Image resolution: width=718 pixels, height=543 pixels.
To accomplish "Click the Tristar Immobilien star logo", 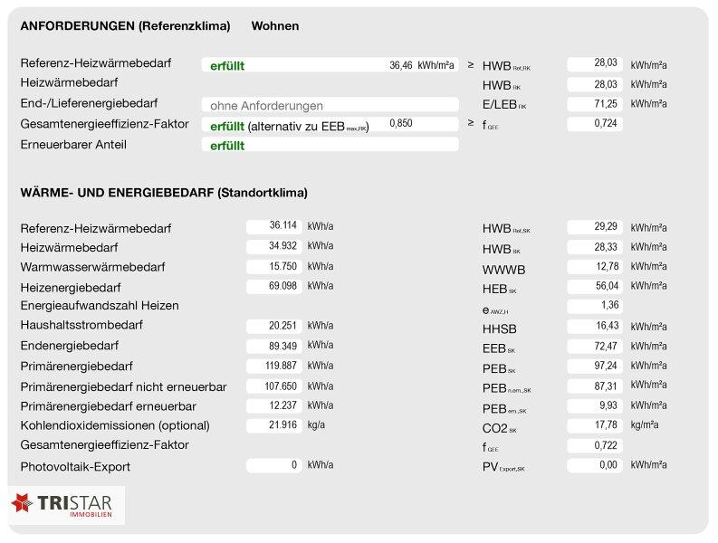I will (x=22, y=502).
